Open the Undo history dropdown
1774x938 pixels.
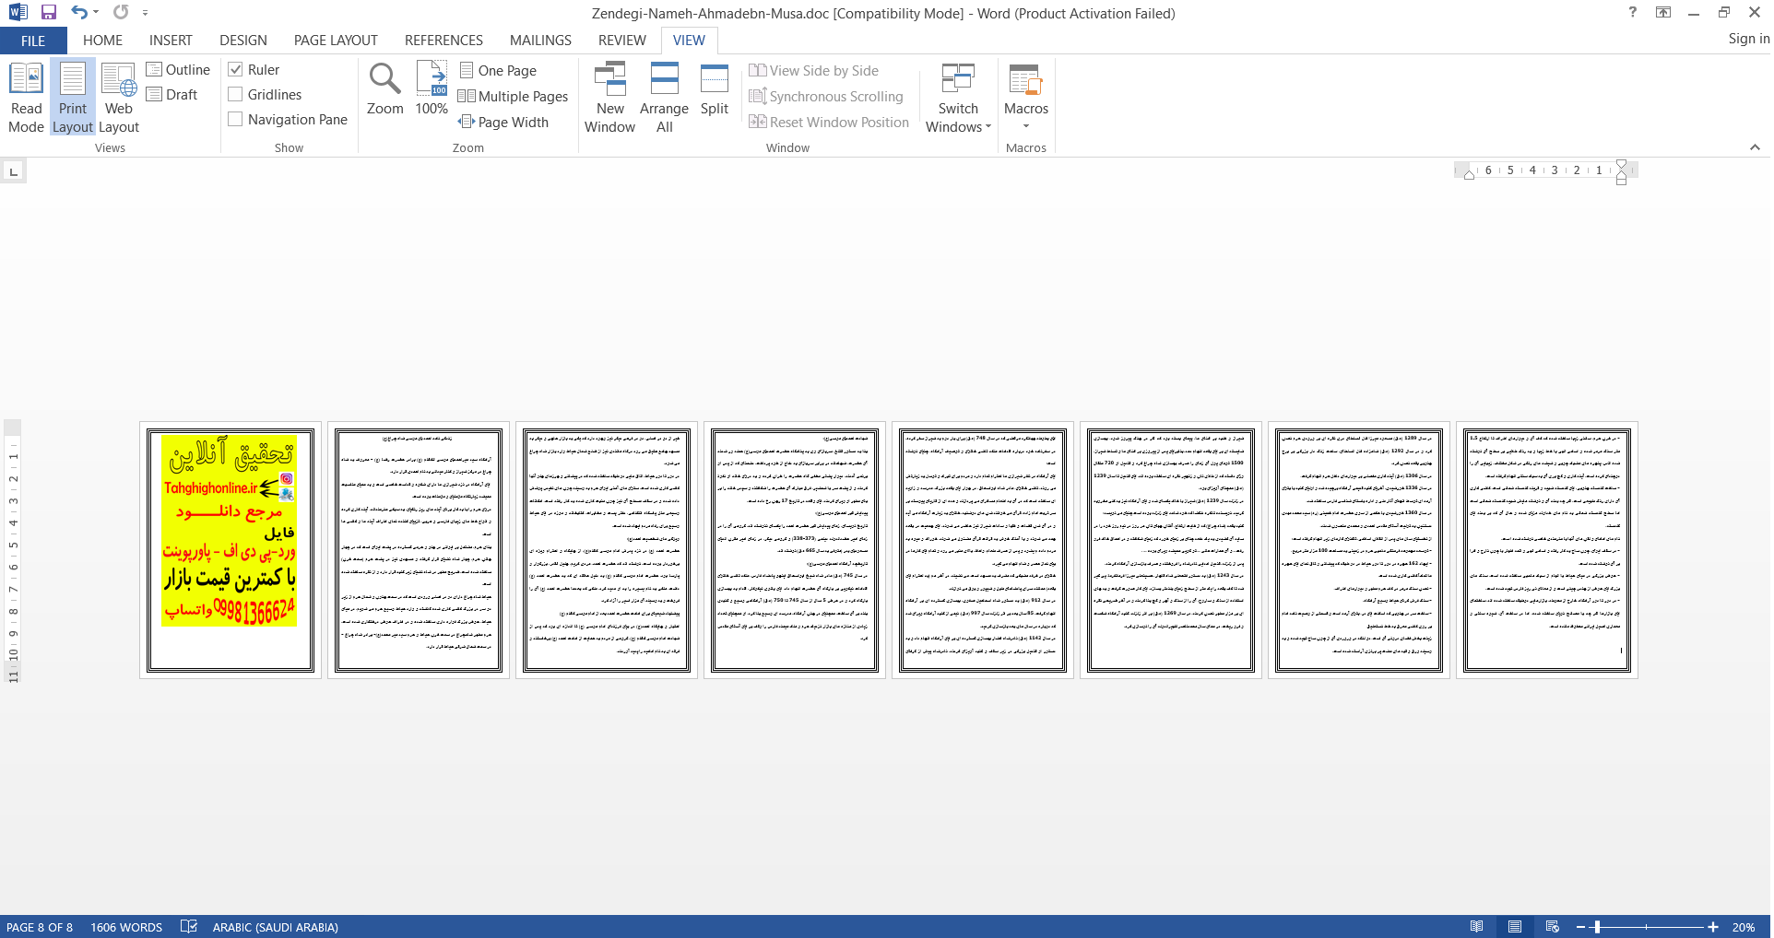pos(96,13)
